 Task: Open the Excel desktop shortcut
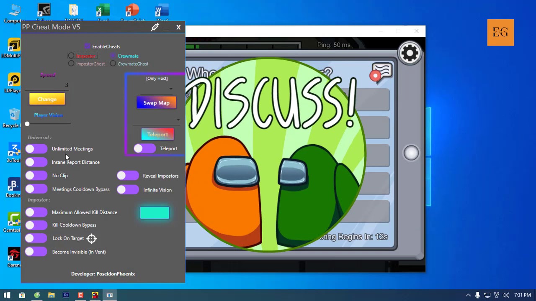tap(103, 13)
